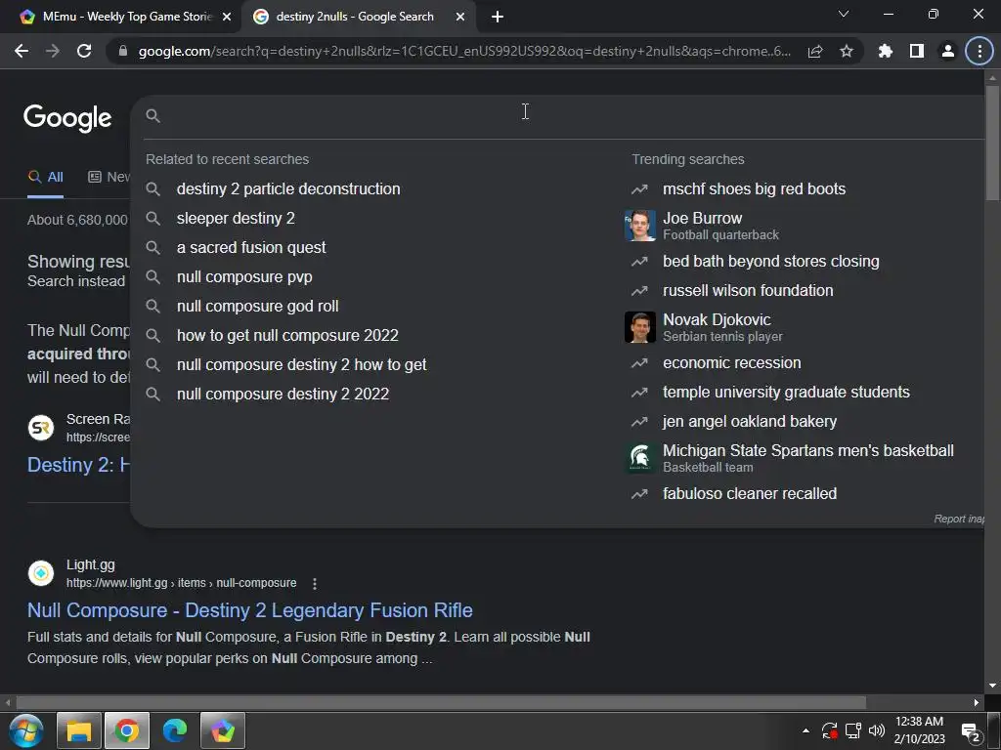The width and height of the screenshot is (1001, 750).
Task: Click Joe Burrow's thumbnail photo
Action: pos(639,226)
